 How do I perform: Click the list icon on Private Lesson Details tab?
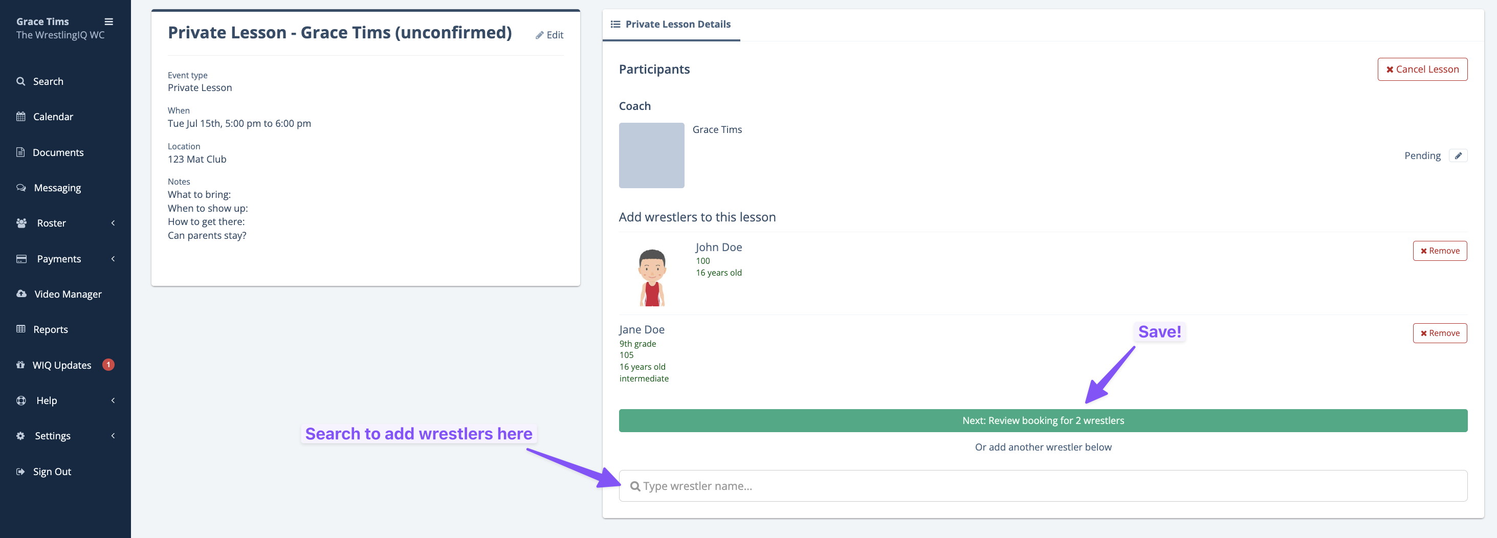pos(615,24)
